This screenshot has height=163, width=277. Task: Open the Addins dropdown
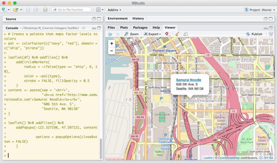(114, 10)
